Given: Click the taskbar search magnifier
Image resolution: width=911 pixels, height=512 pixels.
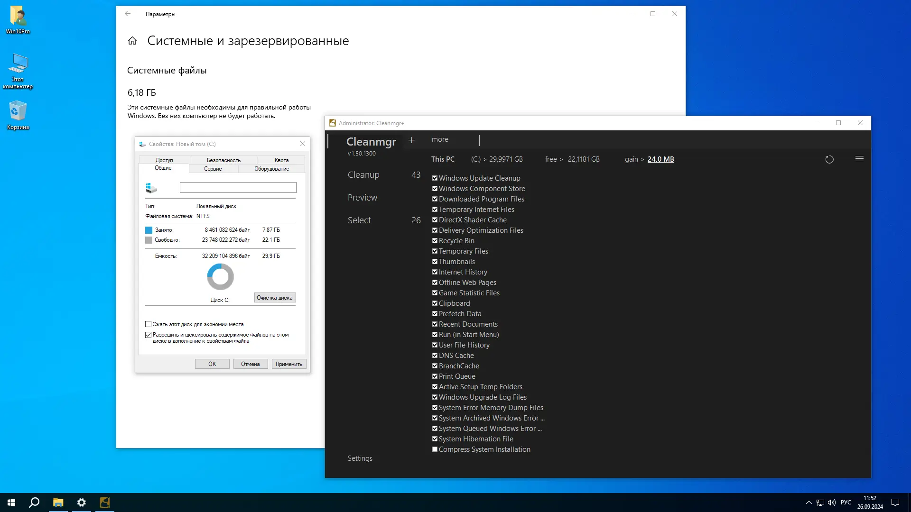Looking at the screenshot, I should point(34,503).
